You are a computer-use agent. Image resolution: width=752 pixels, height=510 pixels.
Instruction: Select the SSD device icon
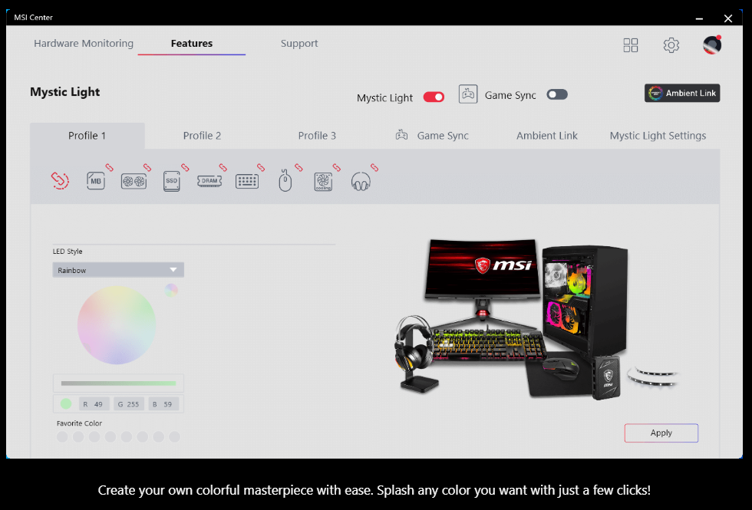pyautogui.click(x=172, y=181)
